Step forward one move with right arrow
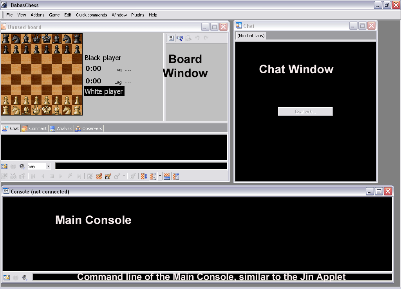This screenshot has height=289, width=401. (x=61, y=176)
